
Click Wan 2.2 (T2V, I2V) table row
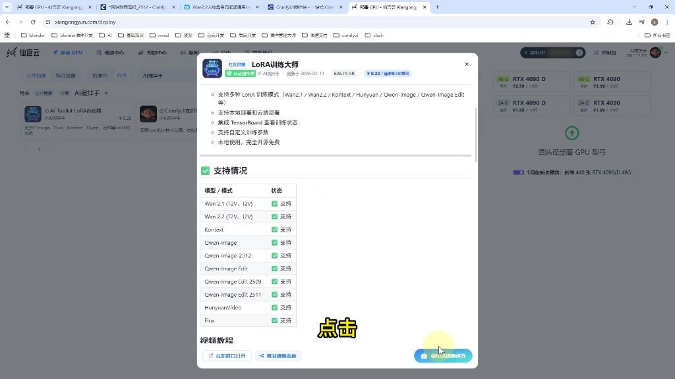[x=248, y=216]
